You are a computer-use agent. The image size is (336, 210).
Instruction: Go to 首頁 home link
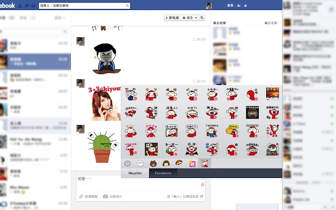click(230, 6)
